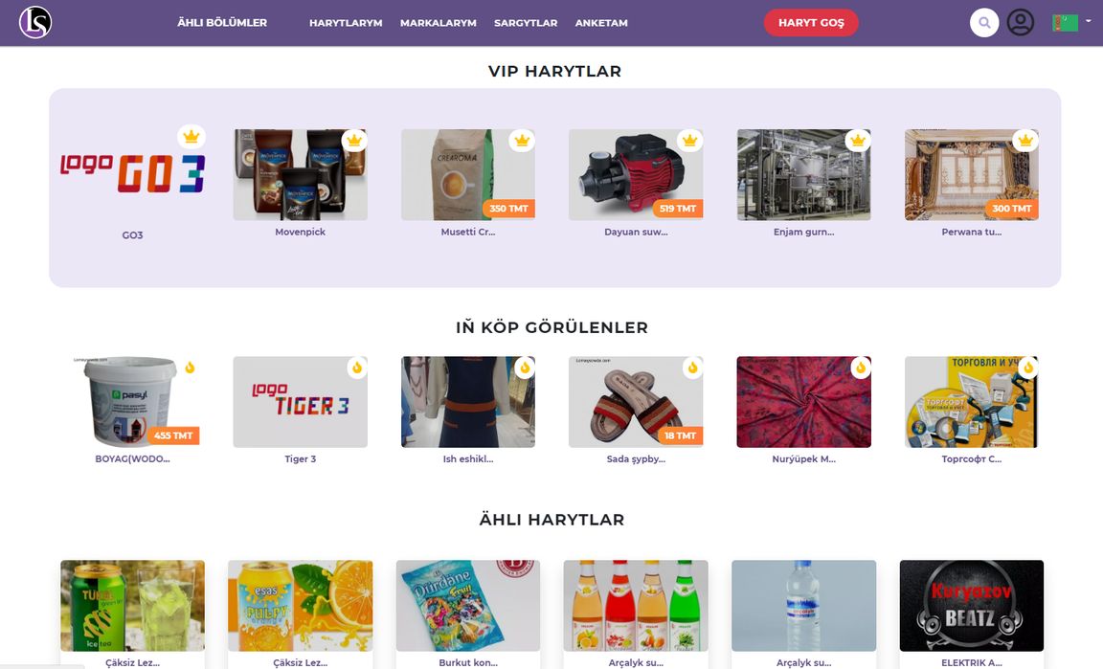Open HARYTLARYM menu item

tap(346, 23)
